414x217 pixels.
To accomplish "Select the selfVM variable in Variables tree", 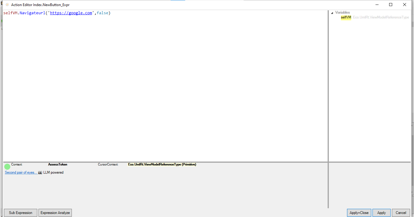I will click(346, 18).
